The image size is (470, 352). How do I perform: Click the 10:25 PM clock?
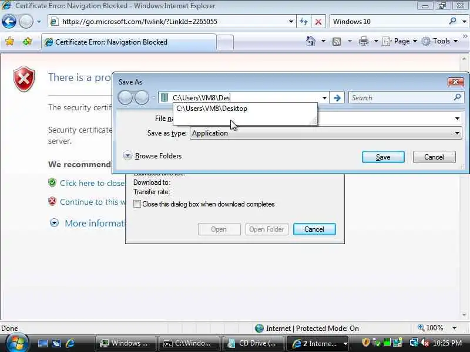pyautogui.click(x=448, y=343)
